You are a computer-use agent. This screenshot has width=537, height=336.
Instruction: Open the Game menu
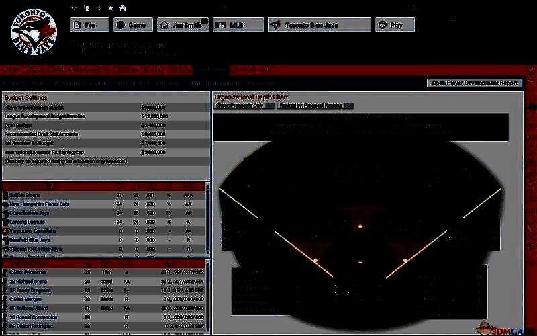click(x=132, y=25)
